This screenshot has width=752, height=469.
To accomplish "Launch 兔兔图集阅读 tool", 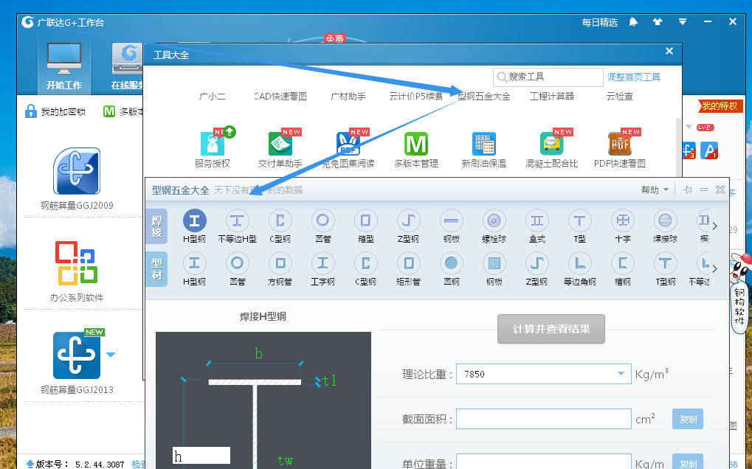I will (x=348, y=144).
